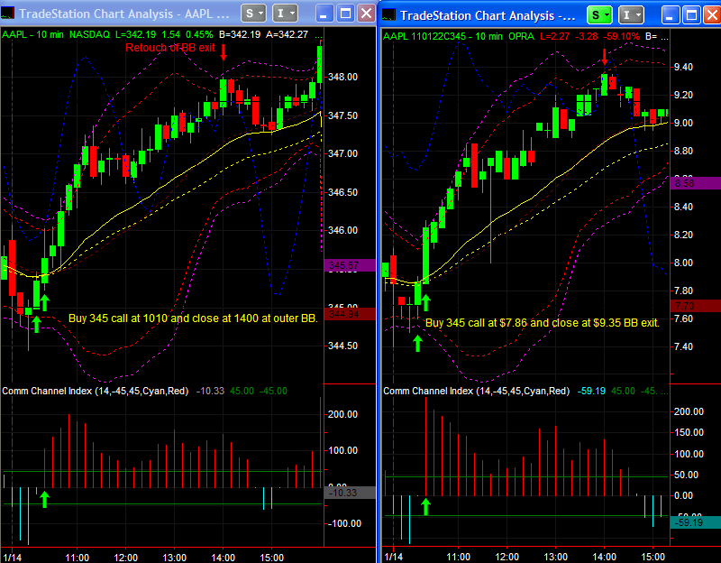
Task: Open green S symbol link dropdown in right window
Action: 599,15
